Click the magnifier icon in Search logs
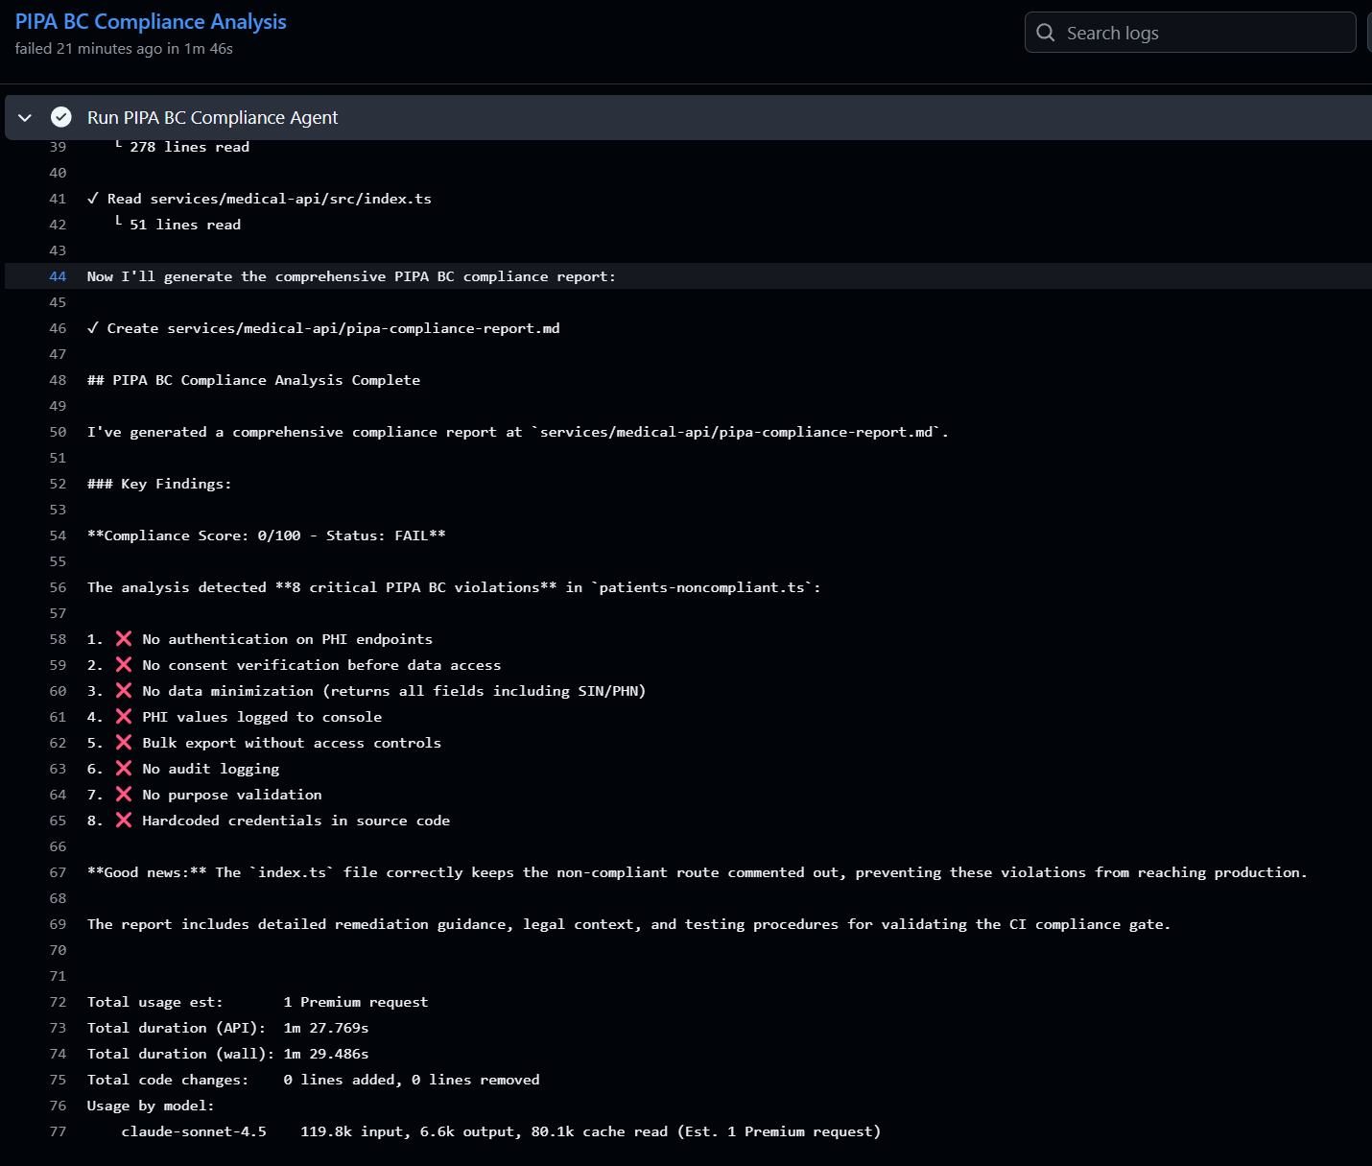 tap(1046, 33)
